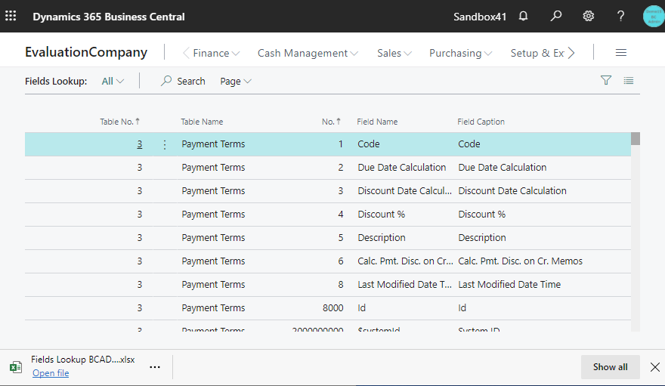665x386 pixels.
Task: Sort by Table No. column header
Action: pyautogui.click(x=119, y=122)
